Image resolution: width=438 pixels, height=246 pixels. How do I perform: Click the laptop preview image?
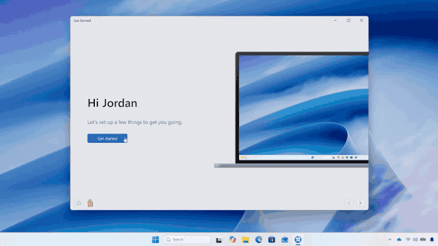coord(291,109)
